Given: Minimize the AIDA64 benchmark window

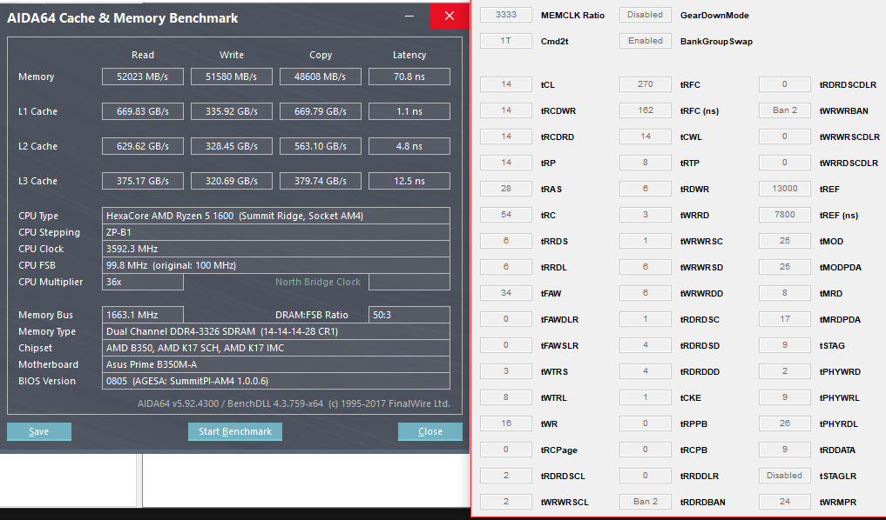Looking at the screenshot, I should click(x=409, y=17).
